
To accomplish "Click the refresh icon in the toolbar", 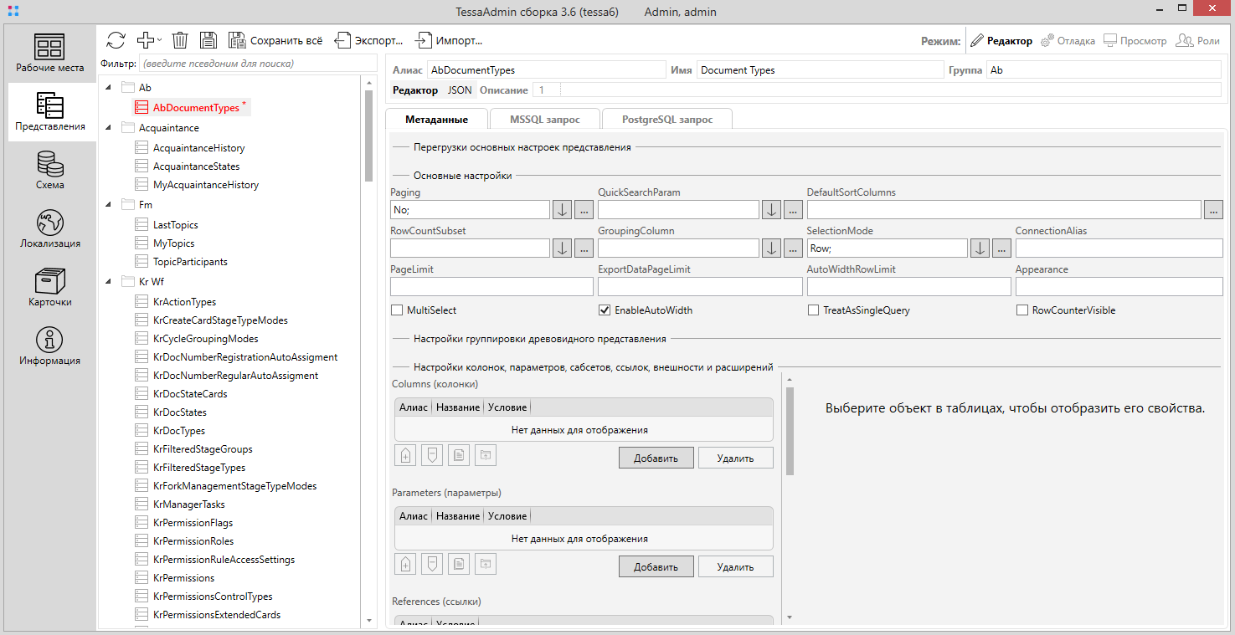I will (x=116, y=40).
